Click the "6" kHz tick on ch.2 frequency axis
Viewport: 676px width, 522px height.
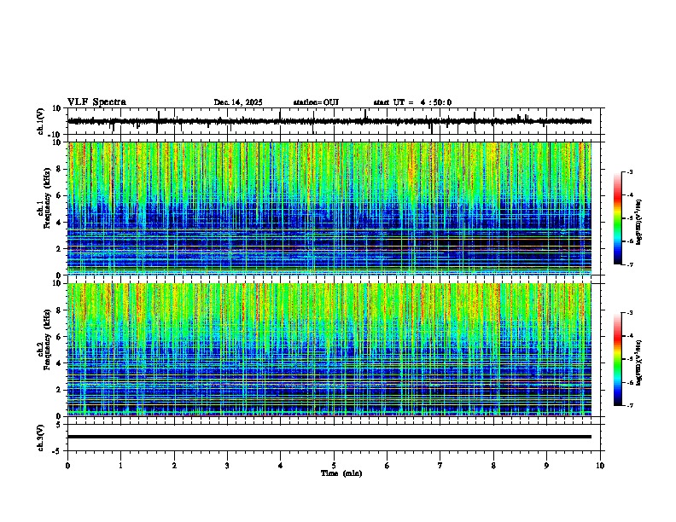[x=59, y=337]
